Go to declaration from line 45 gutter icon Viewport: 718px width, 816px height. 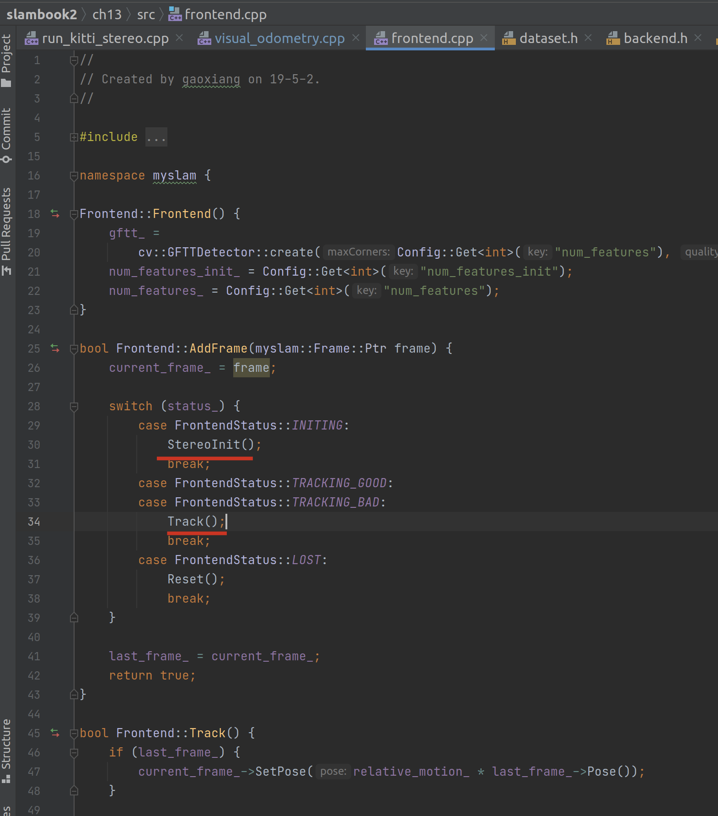[55, 733]
